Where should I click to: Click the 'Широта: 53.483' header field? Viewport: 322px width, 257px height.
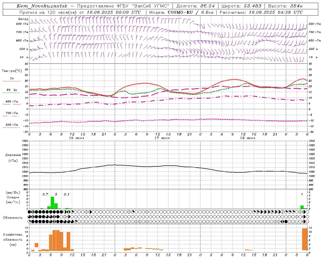[x=242, y=6]
